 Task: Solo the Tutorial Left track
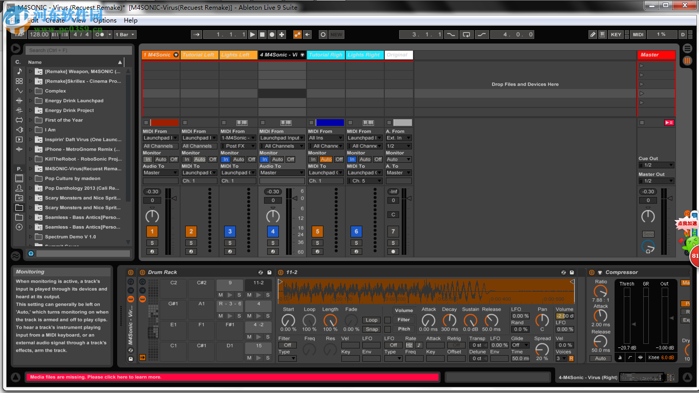pos(191,243)
